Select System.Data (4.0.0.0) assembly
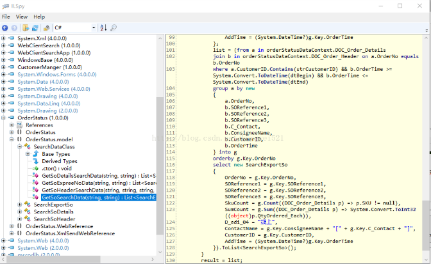Screen dimensions: 431x264 43,82
